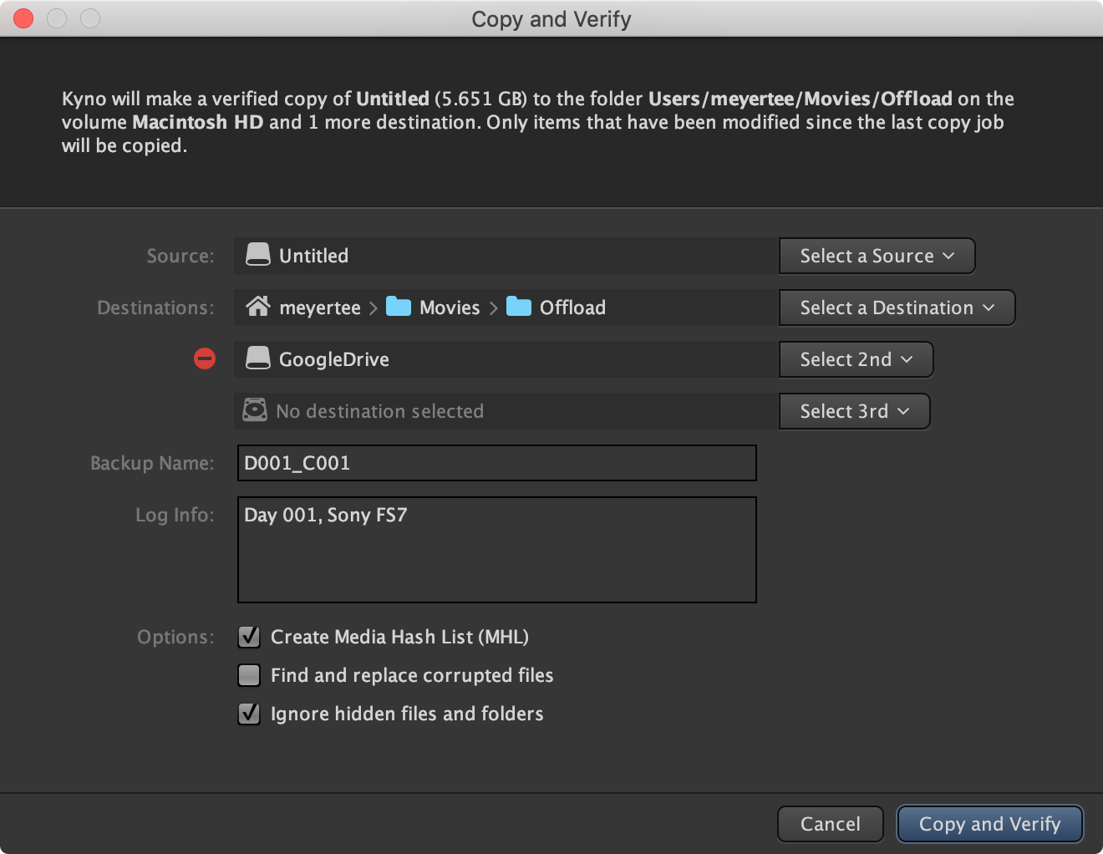This screenshot has height=854, width=1103.
Task: Click the Untitled source drive icon
Action: click(x=258, y=255)
